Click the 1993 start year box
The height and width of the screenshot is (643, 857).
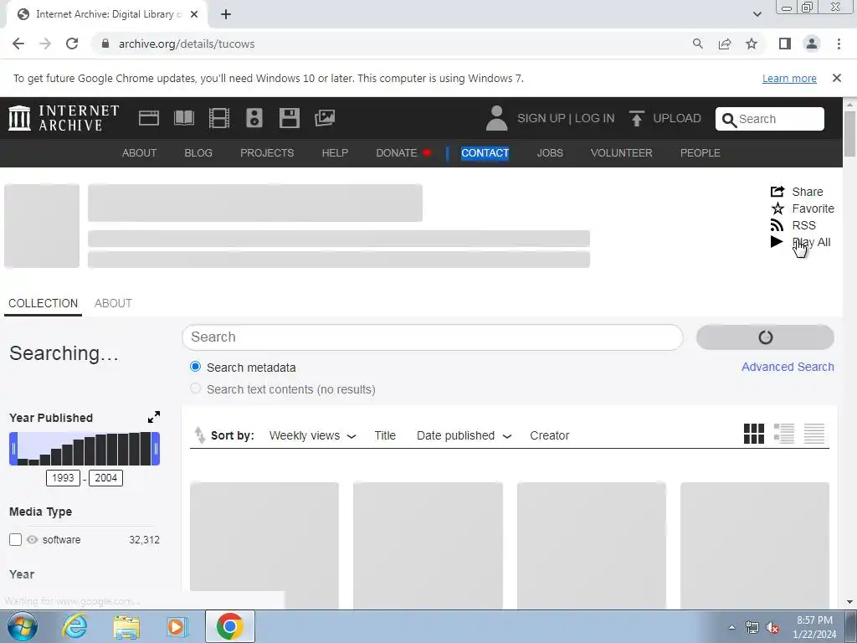coord(63,478)
